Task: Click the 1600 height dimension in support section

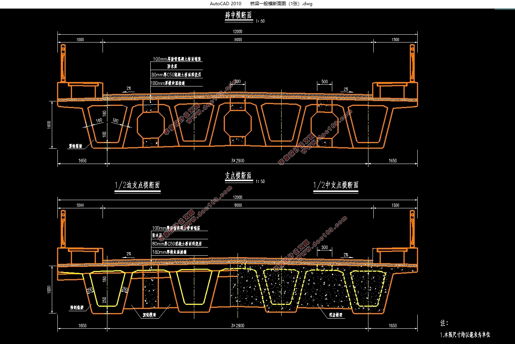Action: [49, 290]
